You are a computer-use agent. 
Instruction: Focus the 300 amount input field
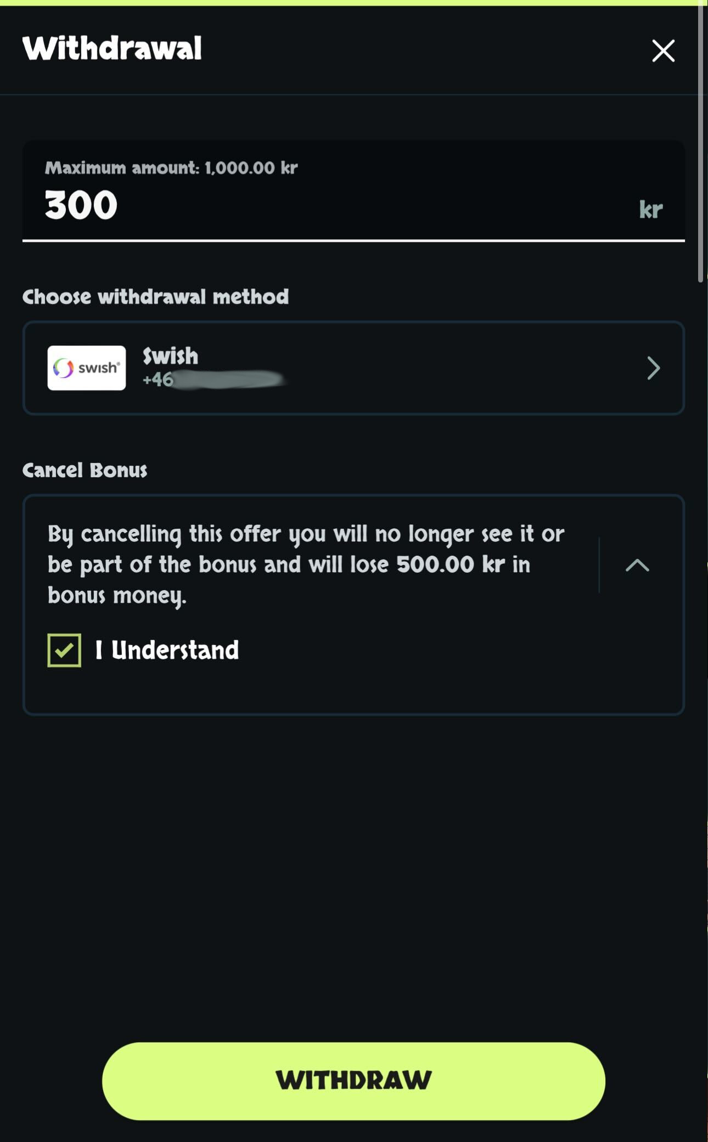pos(329,206)
